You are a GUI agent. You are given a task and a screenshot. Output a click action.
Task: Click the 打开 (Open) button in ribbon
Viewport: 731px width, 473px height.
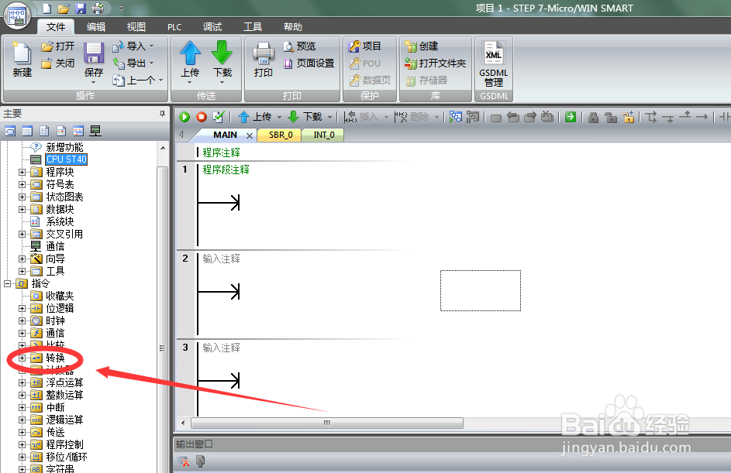[x=58, y=46]
